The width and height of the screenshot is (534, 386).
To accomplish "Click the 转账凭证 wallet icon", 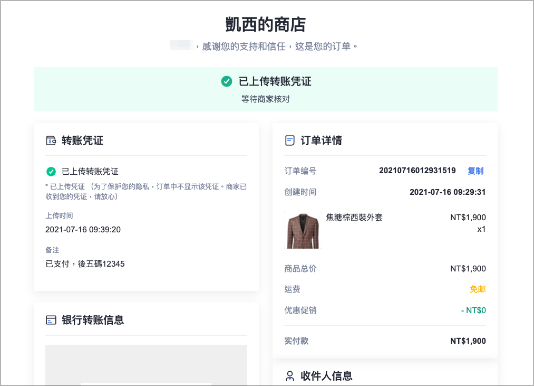I will 51,140.
